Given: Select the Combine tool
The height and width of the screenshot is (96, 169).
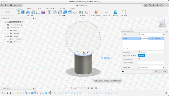Looking at the screenshot, I should [65, 12].
